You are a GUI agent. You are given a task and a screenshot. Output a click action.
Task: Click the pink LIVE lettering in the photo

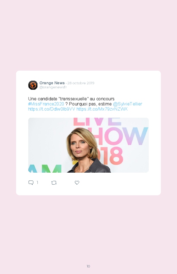pyautogui.click(x=97, y=121)
